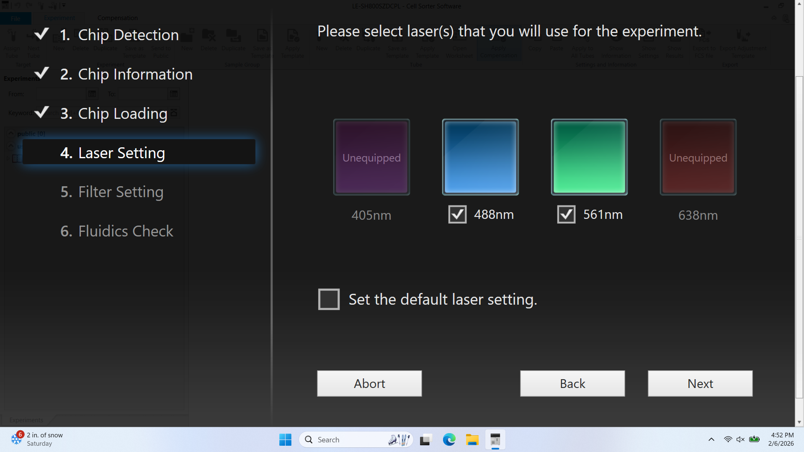Open File Explorer from the taskbar

pos(472,440)
